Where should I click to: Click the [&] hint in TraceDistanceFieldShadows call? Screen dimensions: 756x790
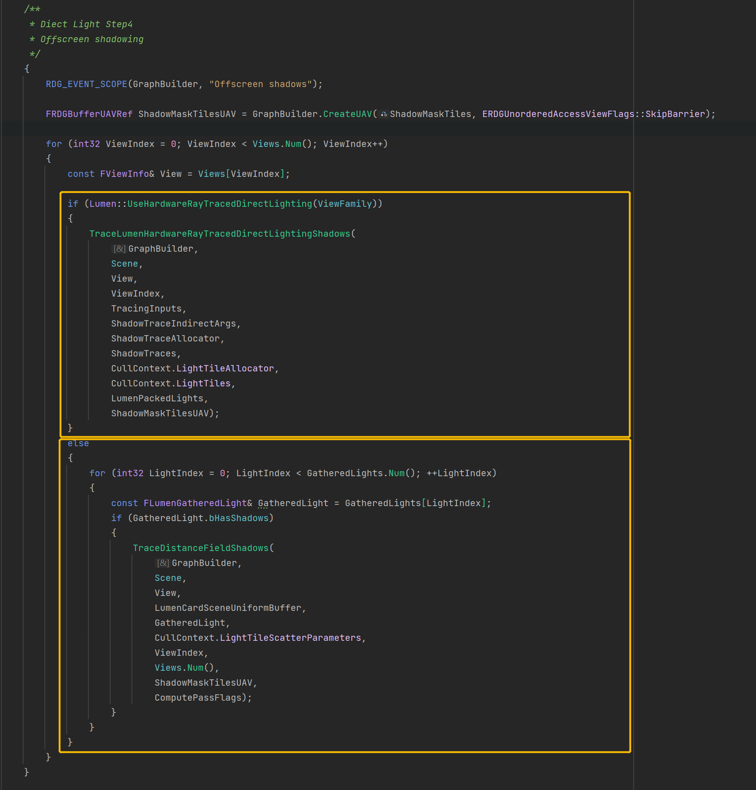point(163,563)
